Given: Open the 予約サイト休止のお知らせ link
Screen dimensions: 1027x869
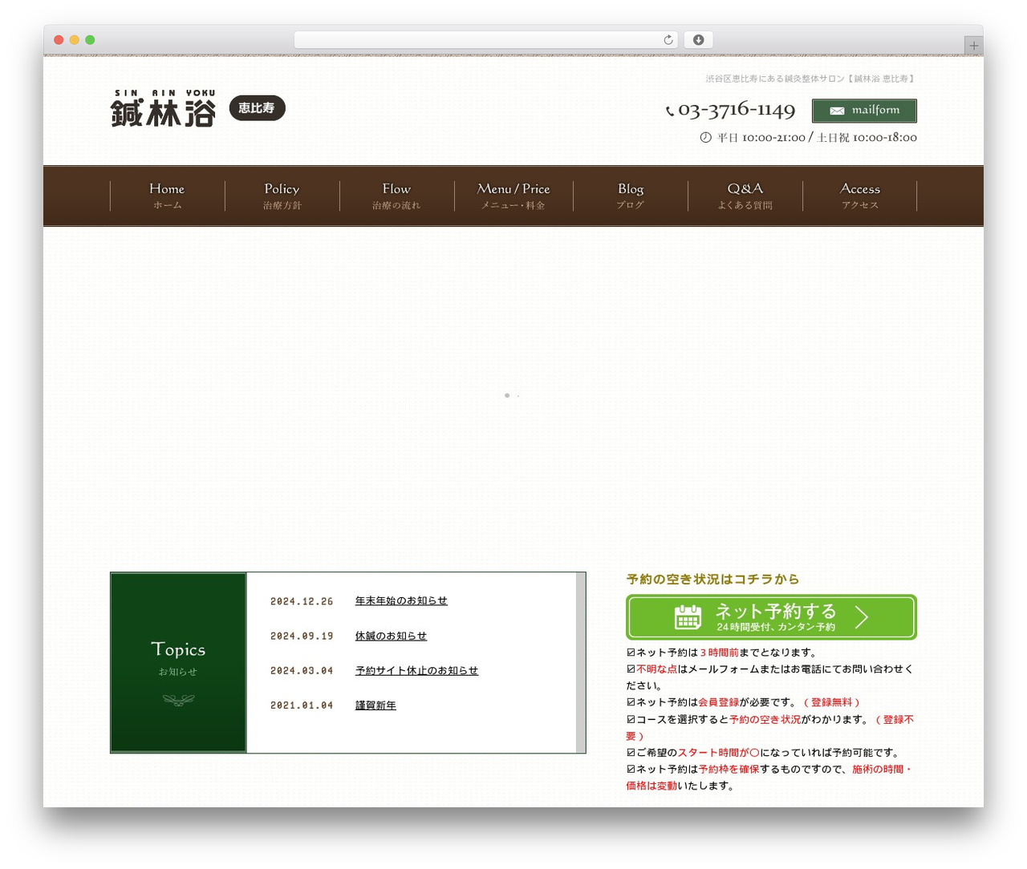Looking at the screenshot, I should point(416,671).
